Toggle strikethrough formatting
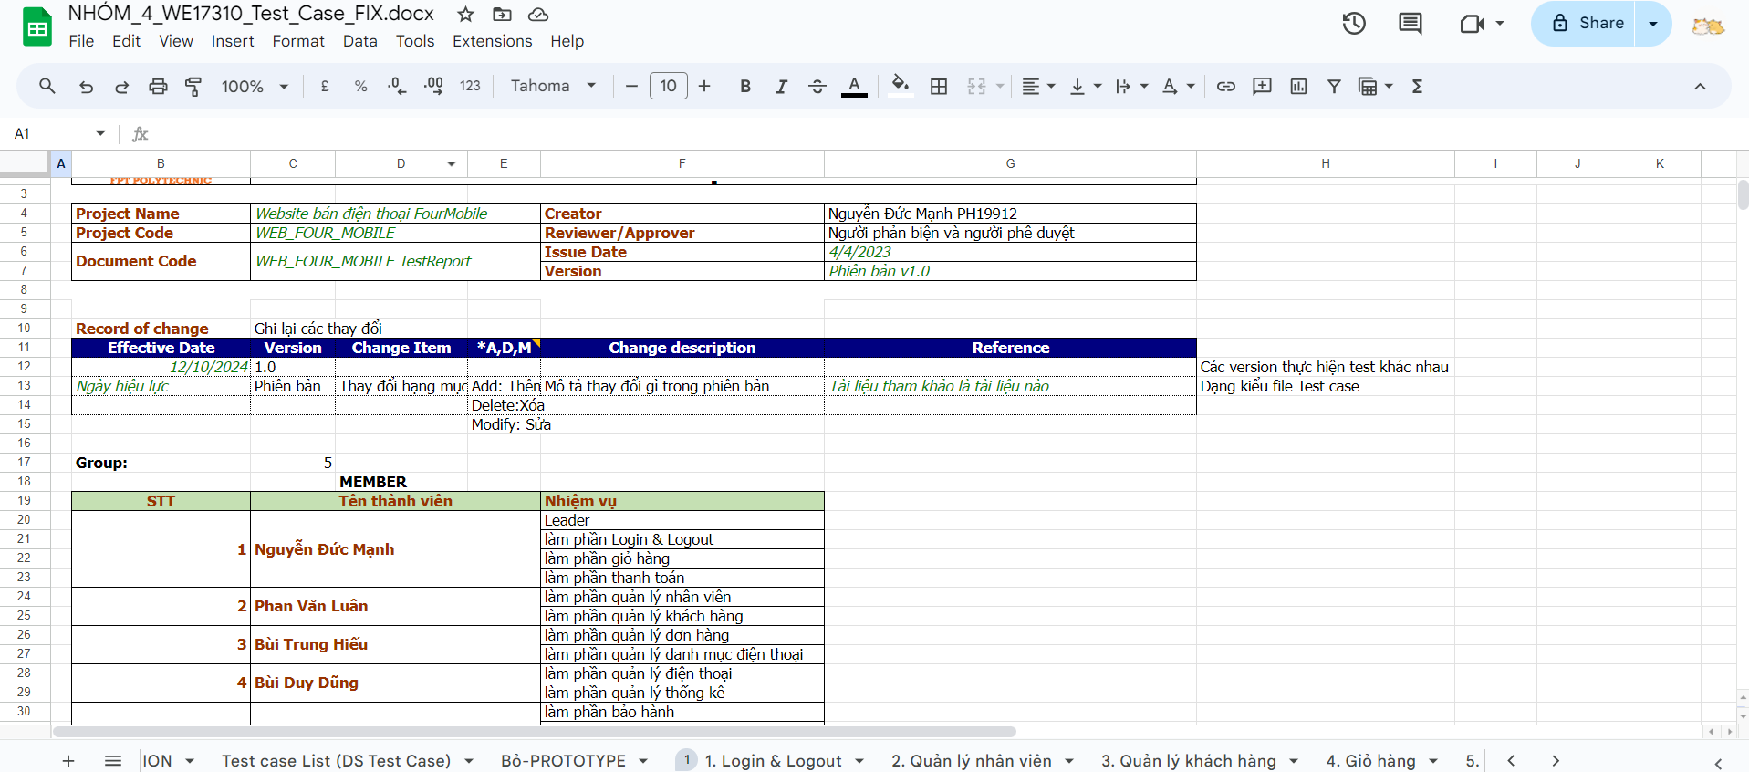Screen dimensions: 1749x772 click(817, 87)
